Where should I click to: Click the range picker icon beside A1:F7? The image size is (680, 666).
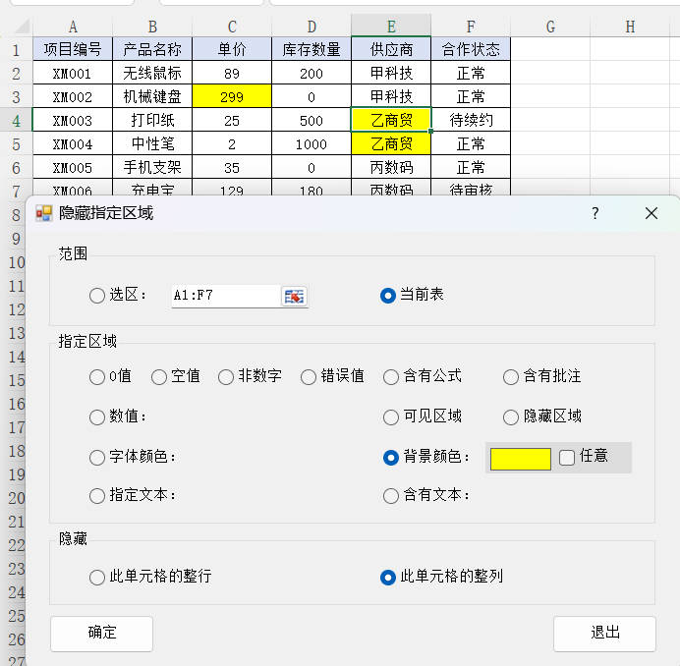tap(294, 296)
